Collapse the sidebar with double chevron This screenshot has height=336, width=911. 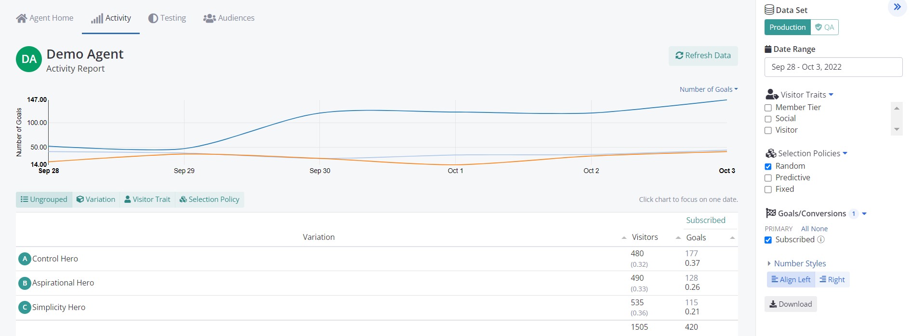pyautogui.click(x=897, y=7)
